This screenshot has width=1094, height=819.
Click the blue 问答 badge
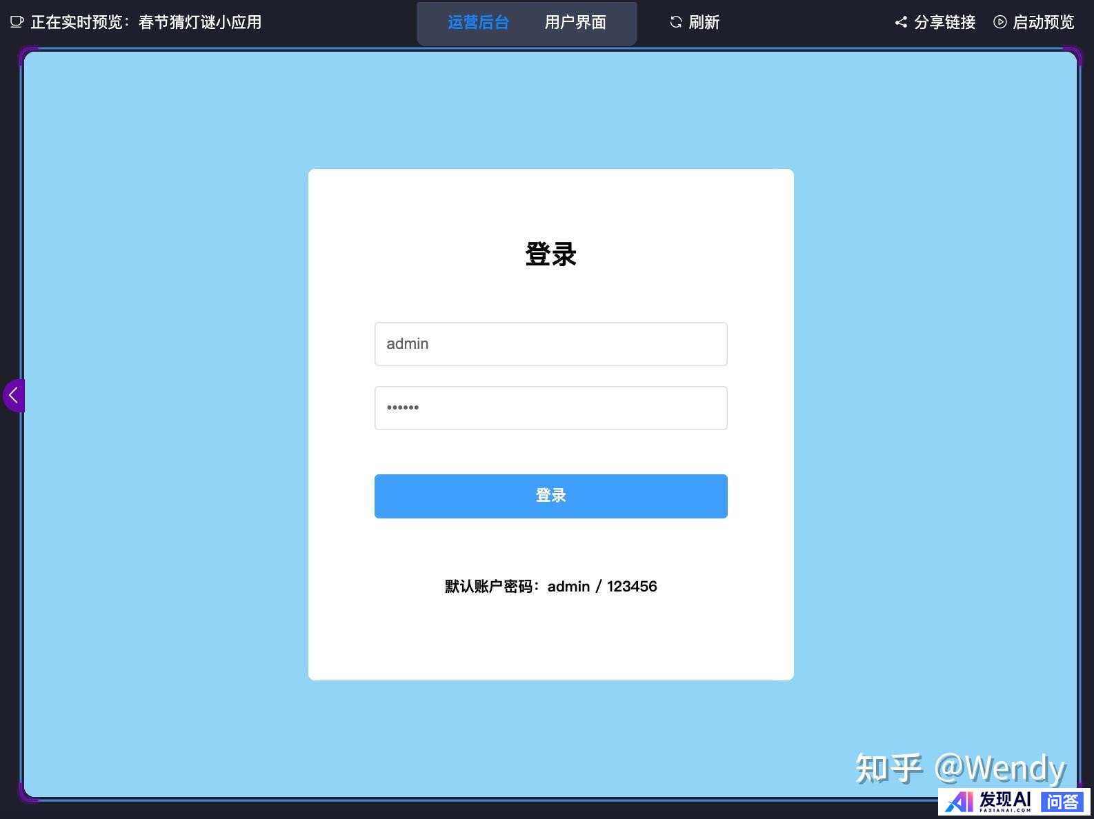1062,802
